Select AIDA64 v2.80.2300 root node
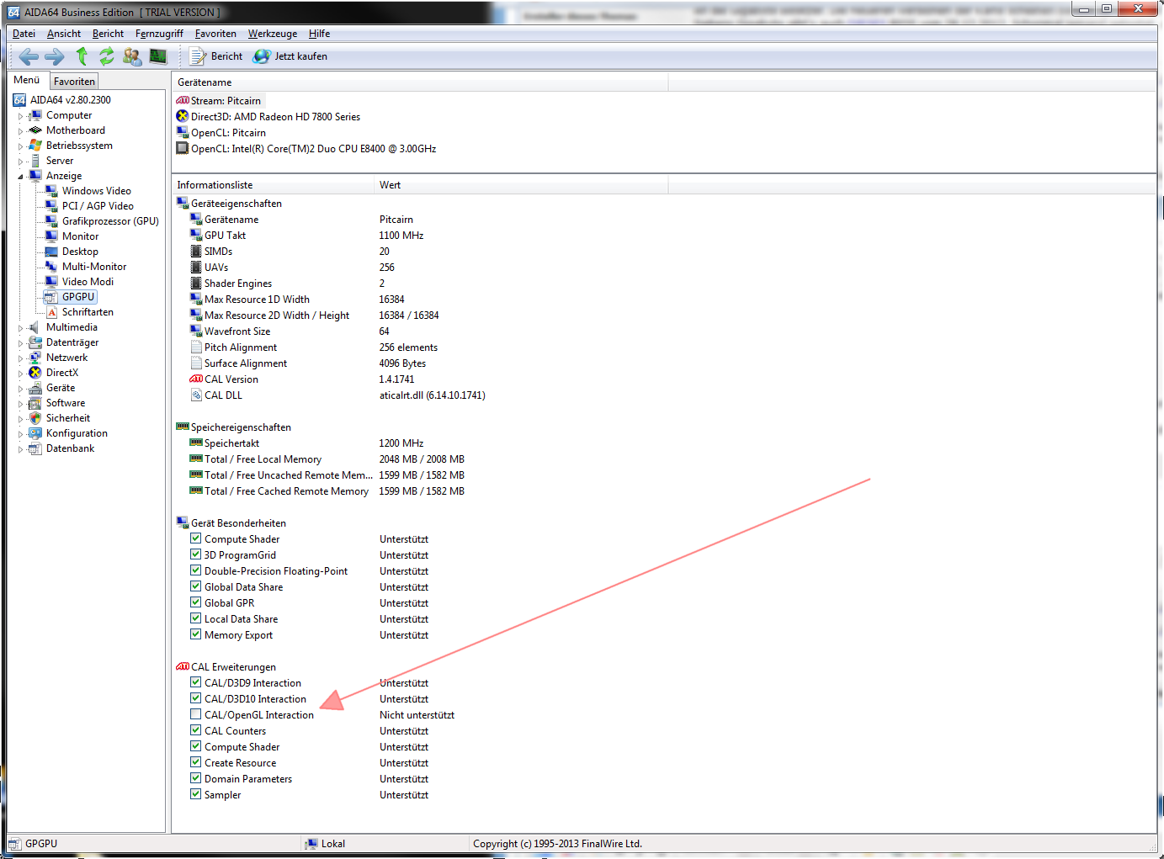1164x859 pixels. 71,100
